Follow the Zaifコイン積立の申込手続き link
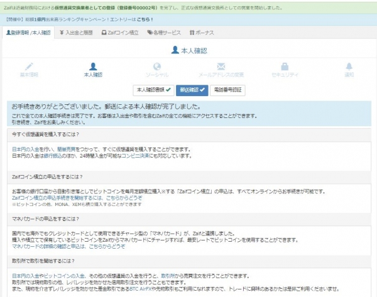 coord(77,198)
